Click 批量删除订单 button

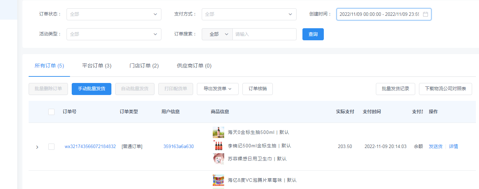[x=48, y=88]
